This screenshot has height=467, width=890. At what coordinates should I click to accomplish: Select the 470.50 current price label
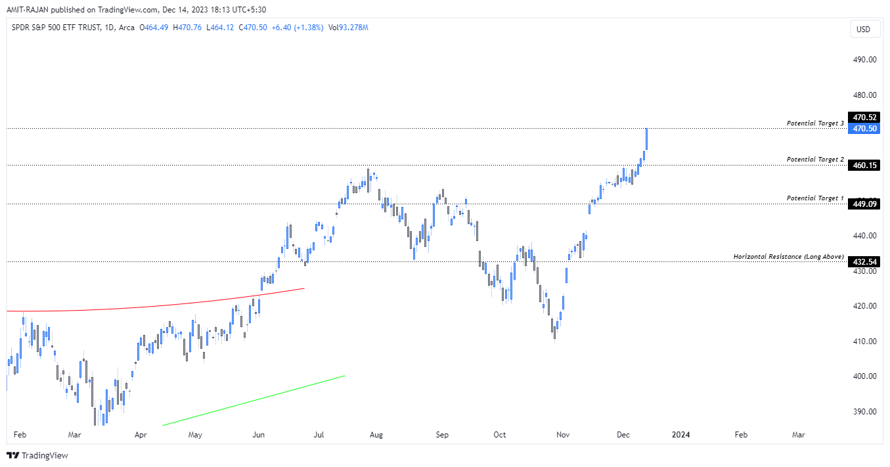864,128
